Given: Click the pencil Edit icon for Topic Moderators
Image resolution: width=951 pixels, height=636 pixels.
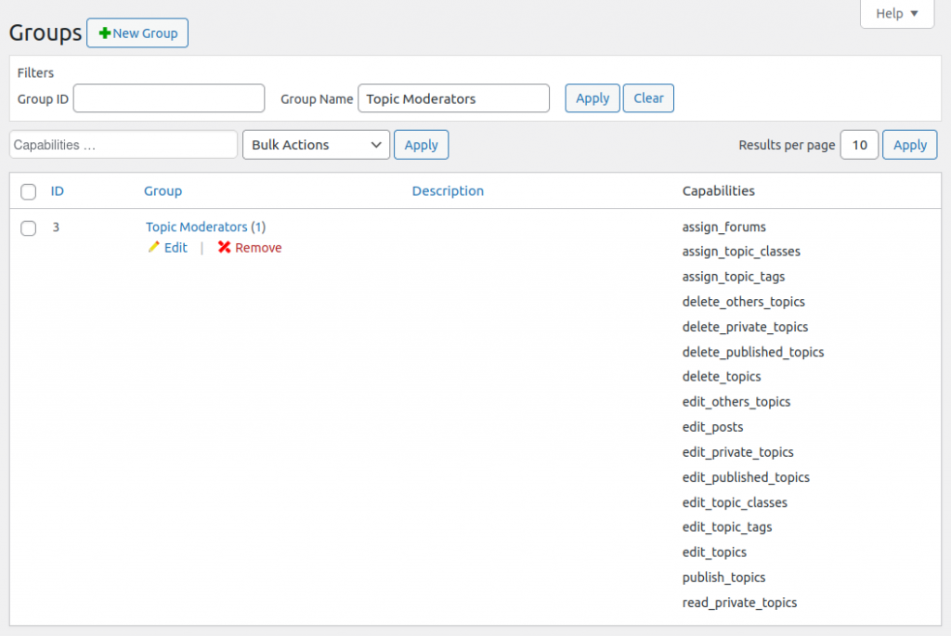Looking at the screenshot, I should click(x=153, y=248).
